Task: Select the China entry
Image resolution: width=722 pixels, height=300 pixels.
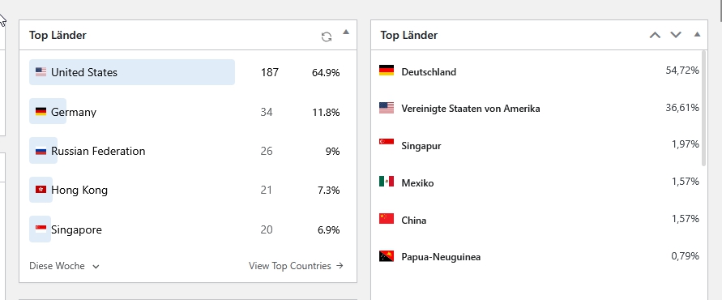Action: pos(539,220)
